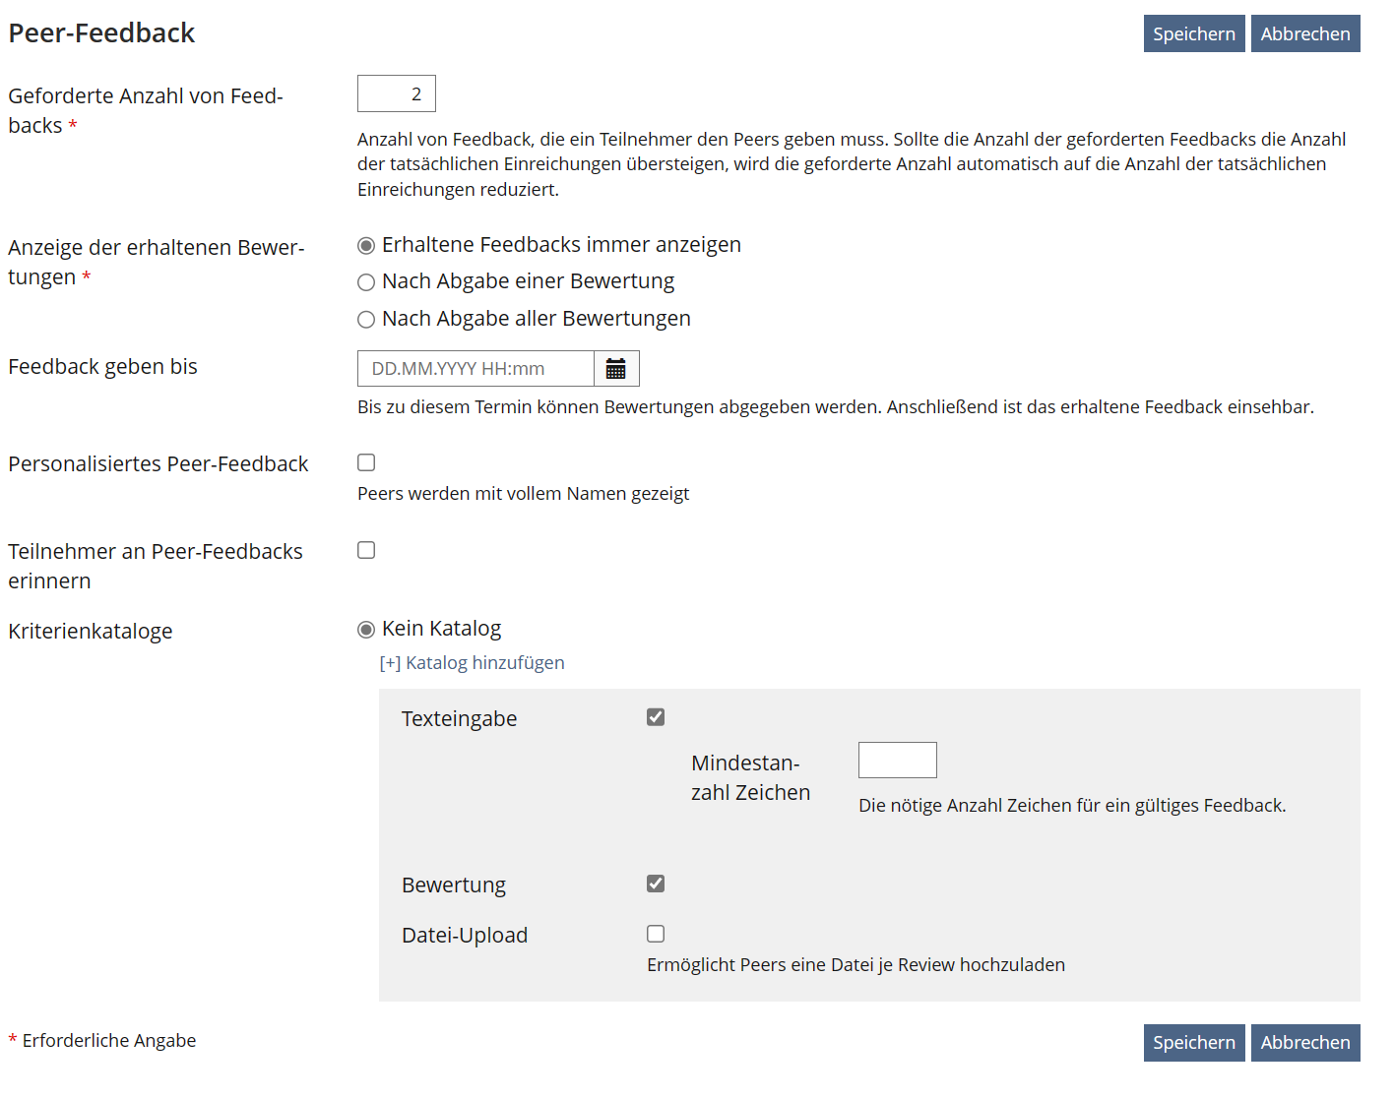
Task: Enable the Datei-Upload checkbox
Action: tap(656, 934)
